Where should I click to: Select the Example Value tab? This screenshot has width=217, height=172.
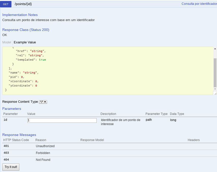[x=25, y=42]
